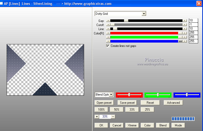Click the Color button
This screenshot has width=203, height=131.
pos(147,125)
